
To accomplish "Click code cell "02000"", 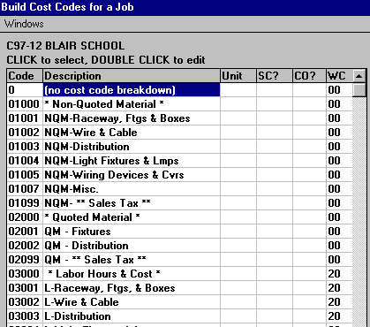I will pos(25,217).
